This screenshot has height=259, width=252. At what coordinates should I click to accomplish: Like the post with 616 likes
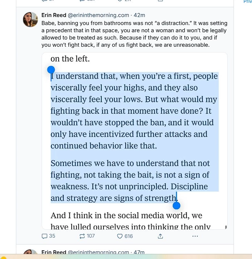point(120,236)
